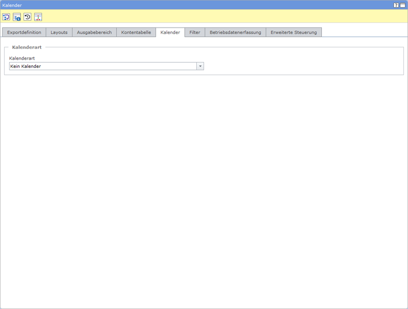This screenshot has height=309, width=408.
Task: Click the 'Kein Kalender' combo box field
Action: coord(103,66)
